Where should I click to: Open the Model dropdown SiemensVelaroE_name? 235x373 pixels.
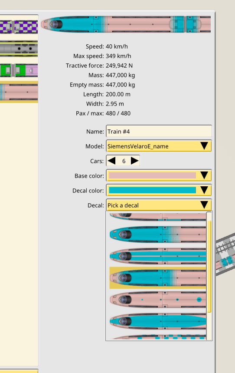coord(159,146)
